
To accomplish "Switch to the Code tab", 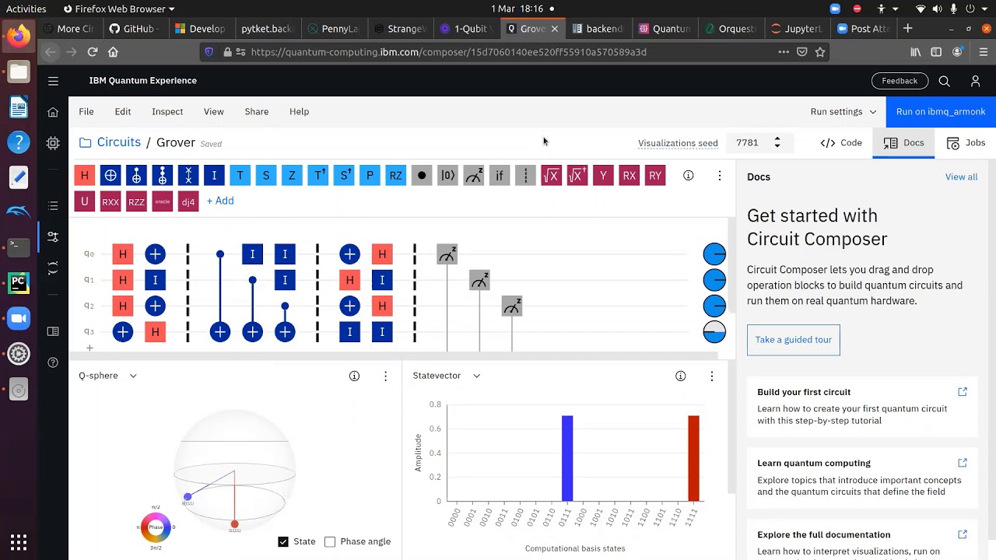I will [x=841, y=143].
